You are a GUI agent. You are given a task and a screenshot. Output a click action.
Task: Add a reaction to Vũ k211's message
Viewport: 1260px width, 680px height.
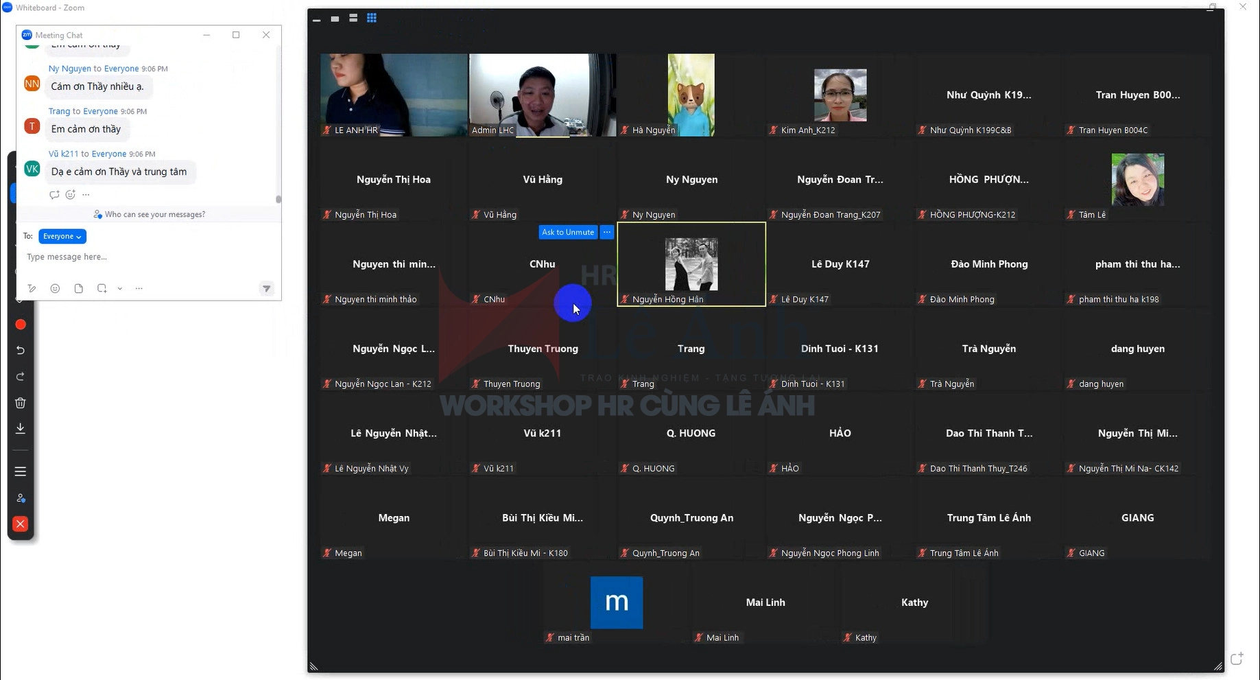pyautogui.click(x=70, y=195)
